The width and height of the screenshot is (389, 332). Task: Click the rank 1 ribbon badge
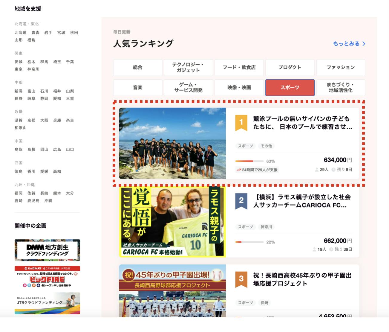[x=241, y=123]
